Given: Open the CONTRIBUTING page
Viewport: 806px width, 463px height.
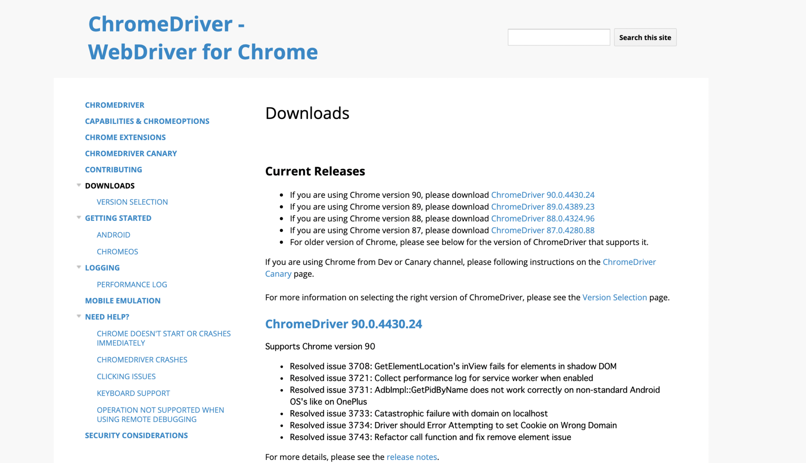Looking at the screenshot, I should (x=113, y=169).
